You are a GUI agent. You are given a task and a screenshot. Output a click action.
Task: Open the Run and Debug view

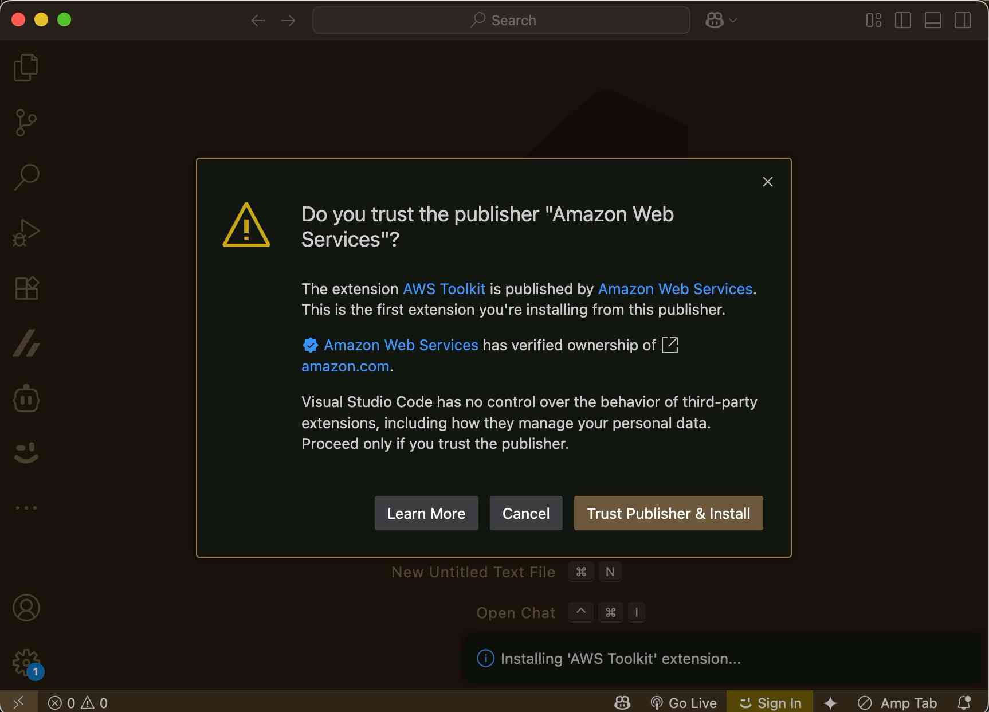(26, 233)
